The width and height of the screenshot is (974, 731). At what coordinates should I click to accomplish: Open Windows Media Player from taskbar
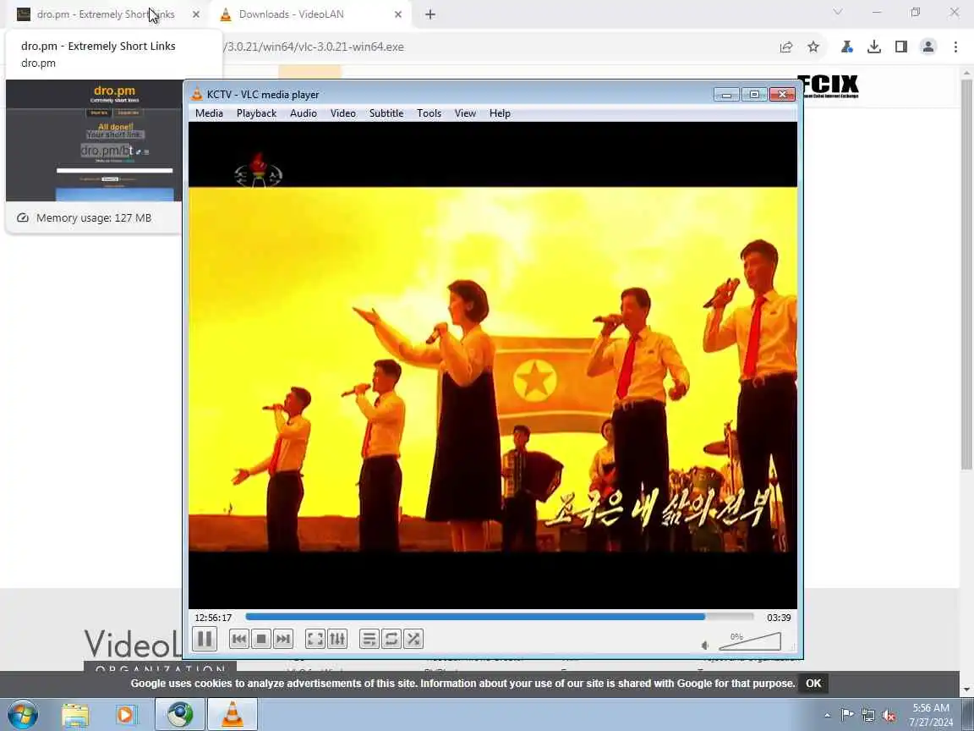[x=125, y=715]
